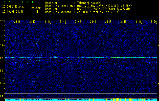Click the HROFFT title text
This screenshot has height=101, width=159.
point(16,2)
